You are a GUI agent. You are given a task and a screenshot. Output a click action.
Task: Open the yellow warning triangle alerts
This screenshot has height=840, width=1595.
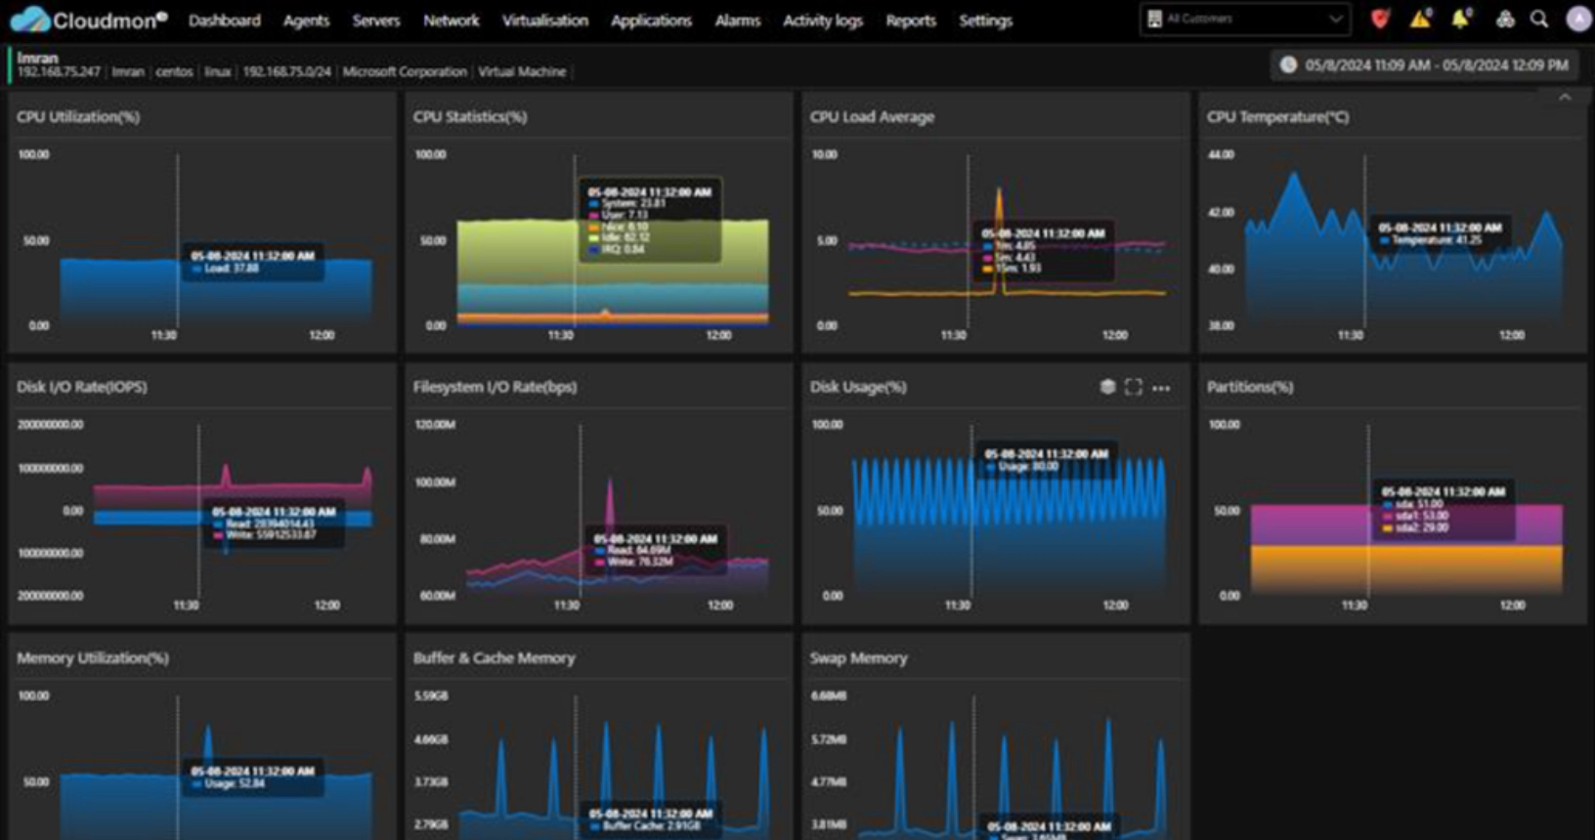tap(1420, 19)
